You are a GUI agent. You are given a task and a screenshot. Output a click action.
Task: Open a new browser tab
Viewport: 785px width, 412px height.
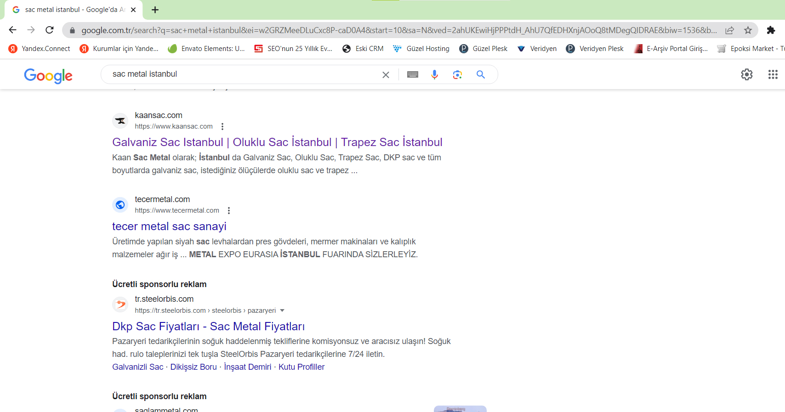[155, 10]
